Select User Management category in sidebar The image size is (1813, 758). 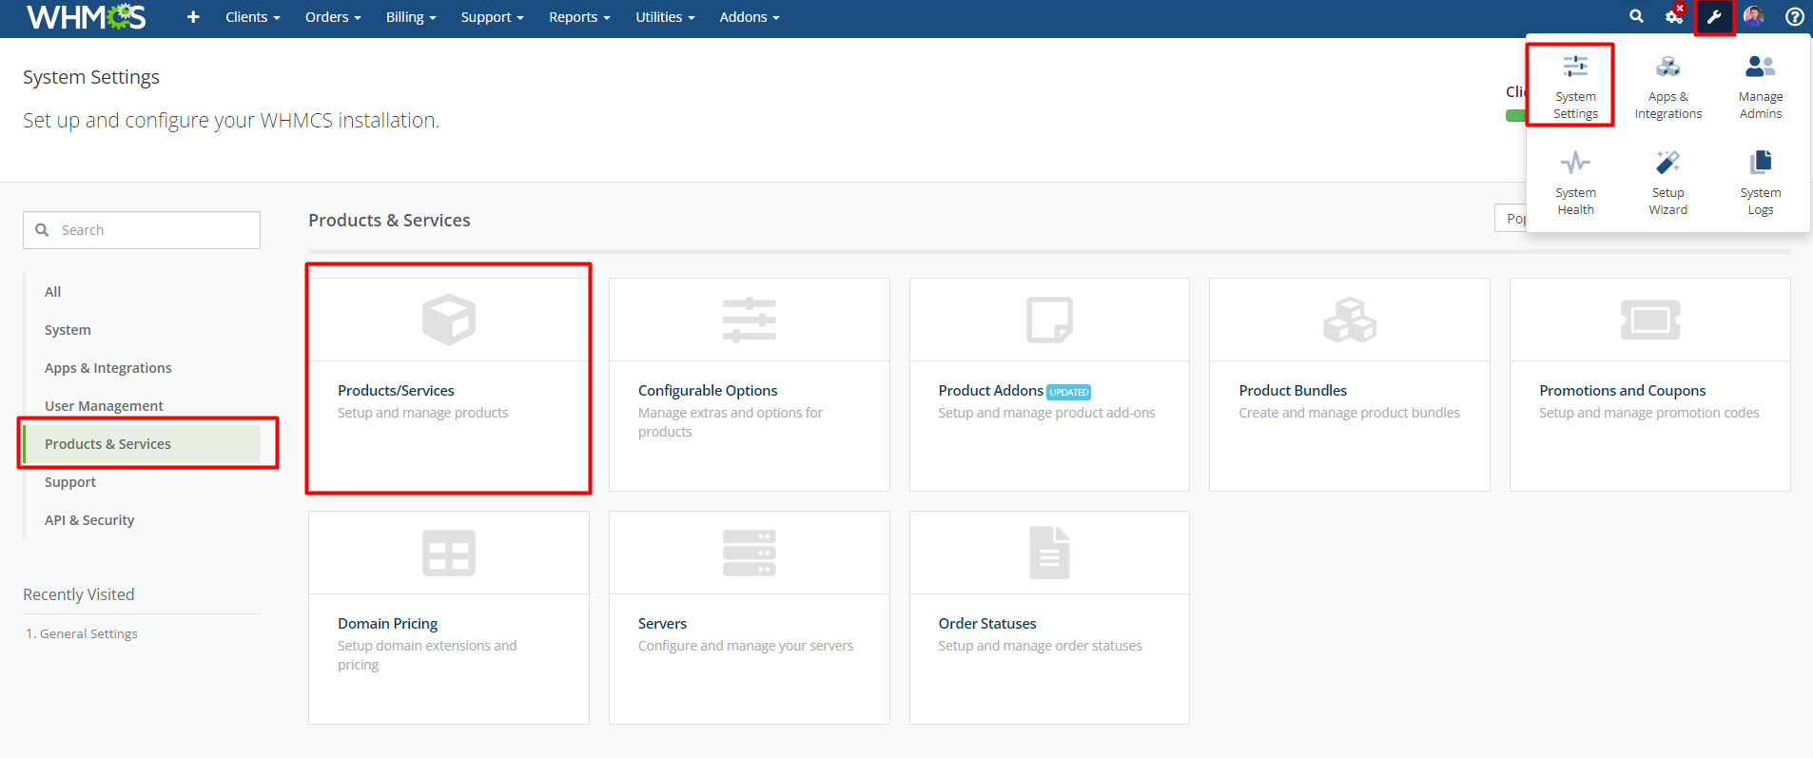[x=104, y=406]
